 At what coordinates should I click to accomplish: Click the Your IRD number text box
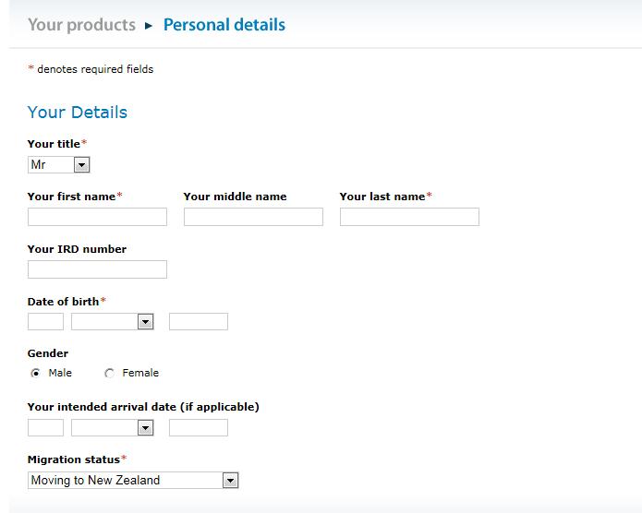coord(97,269)
